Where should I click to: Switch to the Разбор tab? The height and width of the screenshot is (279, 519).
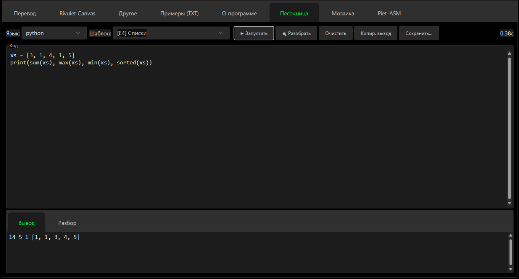[67, 223]
